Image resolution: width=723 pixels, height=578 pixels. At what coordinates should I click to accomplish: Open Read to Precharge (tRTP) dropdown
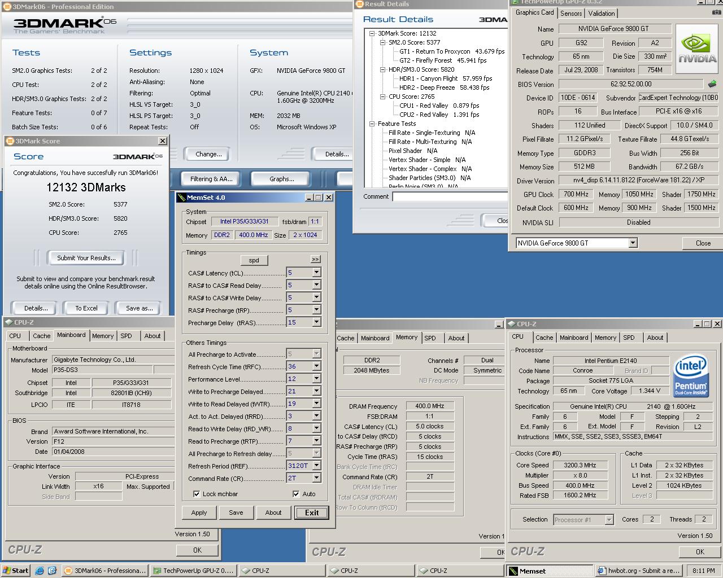click(x=316, y=441)
